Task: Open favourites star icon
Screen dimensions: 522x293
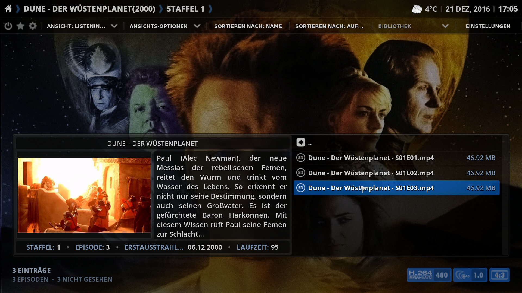Action: [x=20, y=26]
